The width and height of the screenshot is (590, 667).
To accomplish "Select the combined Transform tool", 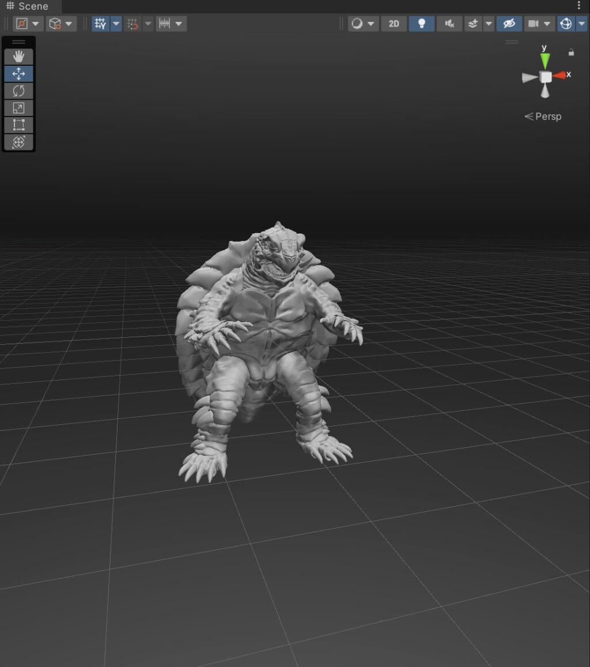I will [x=19, y=142].
